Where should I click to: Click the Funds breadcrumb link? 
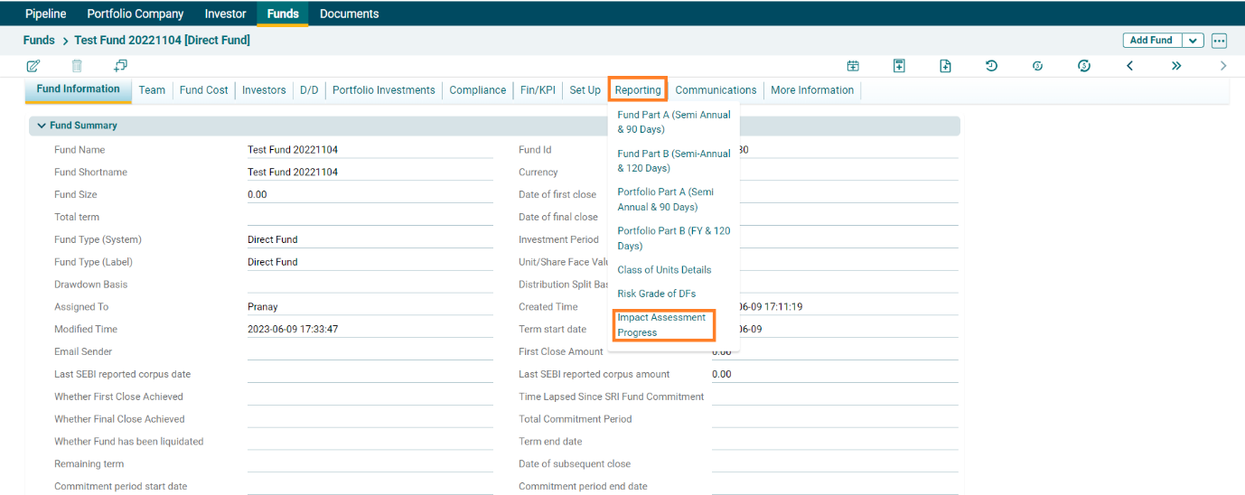(x=39, y=41)
